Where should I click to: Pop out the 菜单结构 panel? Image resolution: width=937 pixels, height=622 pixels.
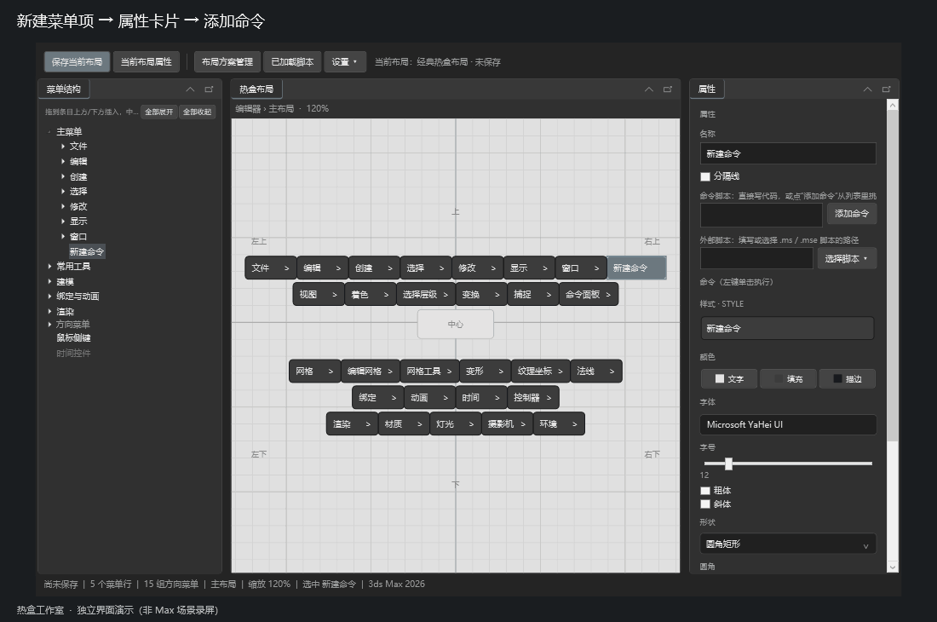(x=209, y=89)
